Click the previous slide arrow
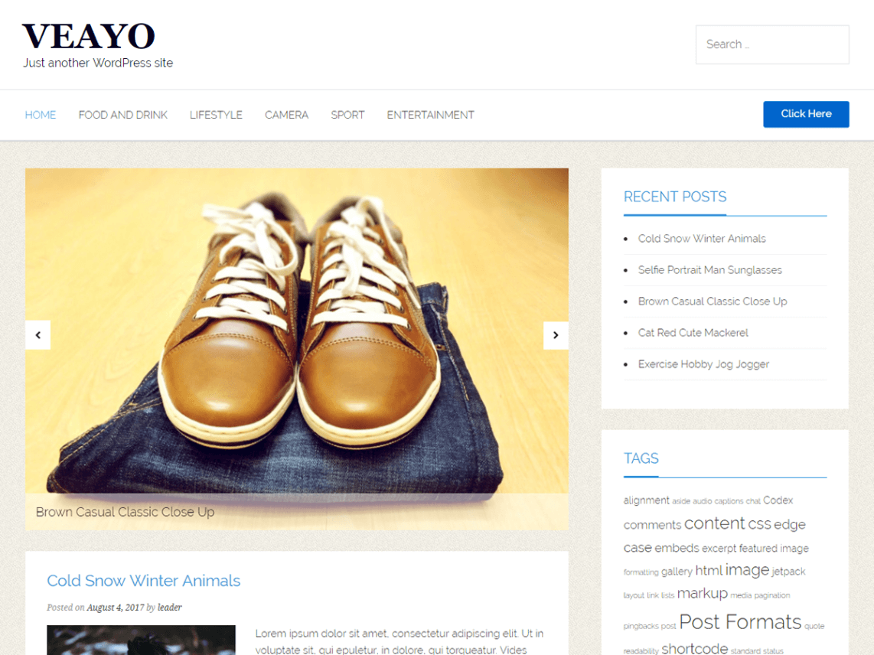The image size is (874, 655). pos(38,335)
